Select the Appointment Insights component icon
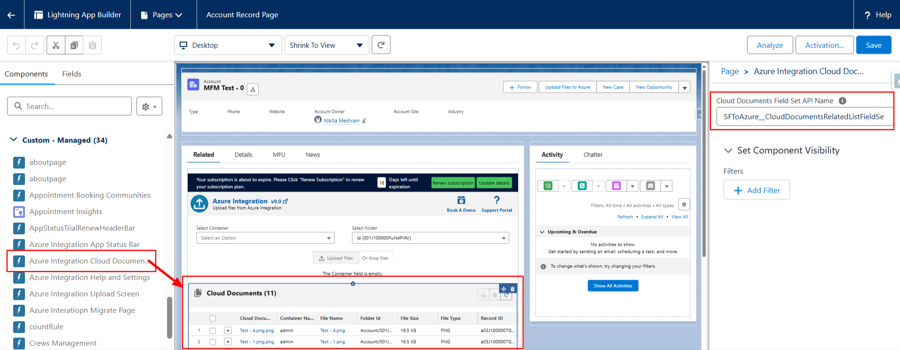This screenshot has height=350, width=900. tap(19, 211)
